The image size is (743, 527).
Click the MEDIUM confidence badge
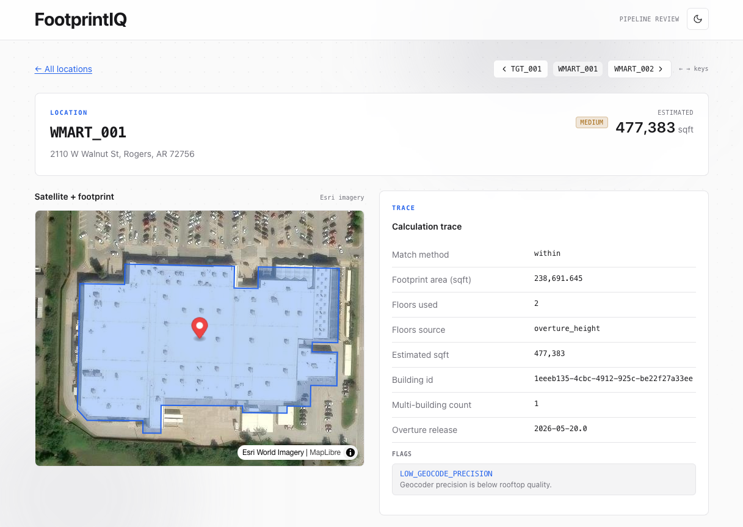(x=592, y=123)
